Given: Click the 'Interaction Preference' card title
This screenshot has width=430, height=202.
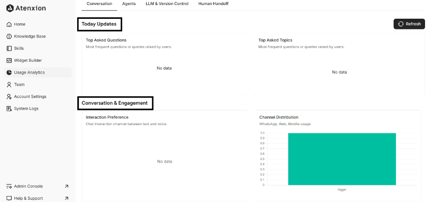Looking at the screenshot, I should (107, 117).
